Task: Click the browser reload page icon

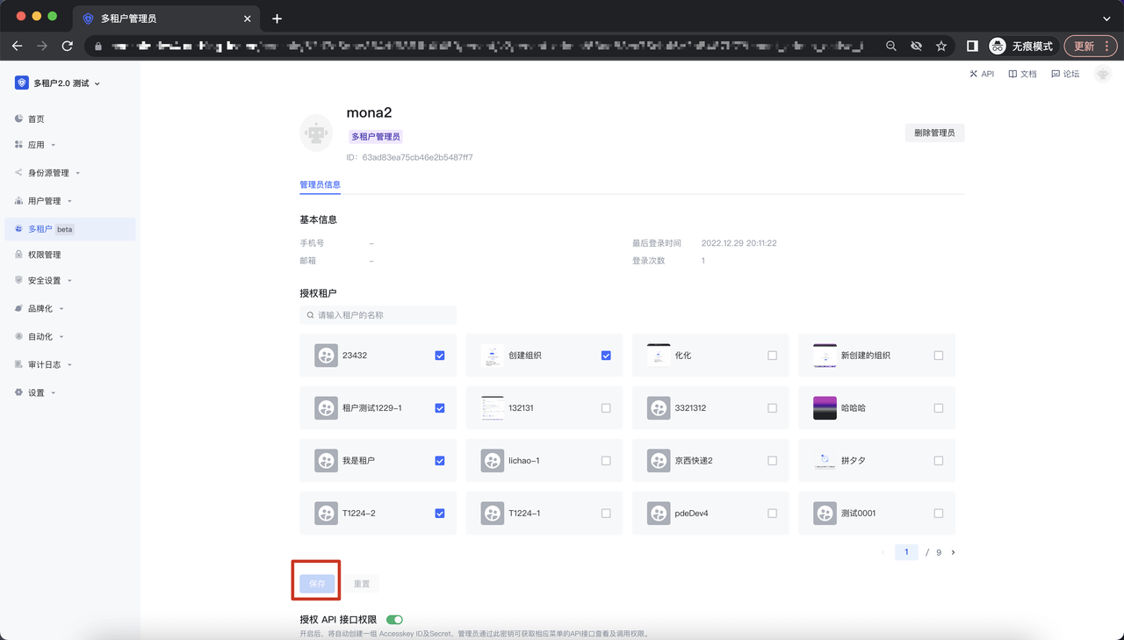Action: pos(68,46)
